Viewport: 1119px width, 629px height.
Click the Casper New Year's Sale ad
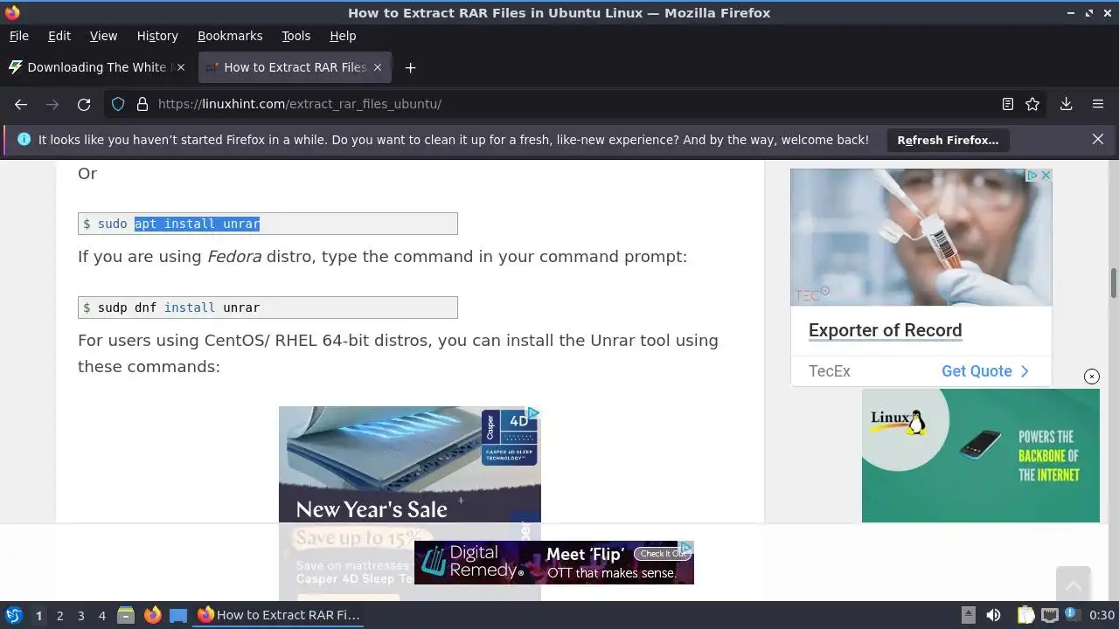click(410, 502)
